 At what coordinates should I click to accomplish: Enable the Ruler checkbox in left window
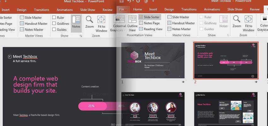tap(54, 17)
